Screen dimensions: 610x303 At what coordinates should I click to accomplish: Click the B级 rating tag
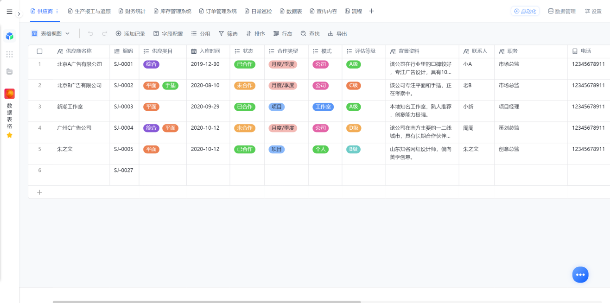click(x=353, y=150)
